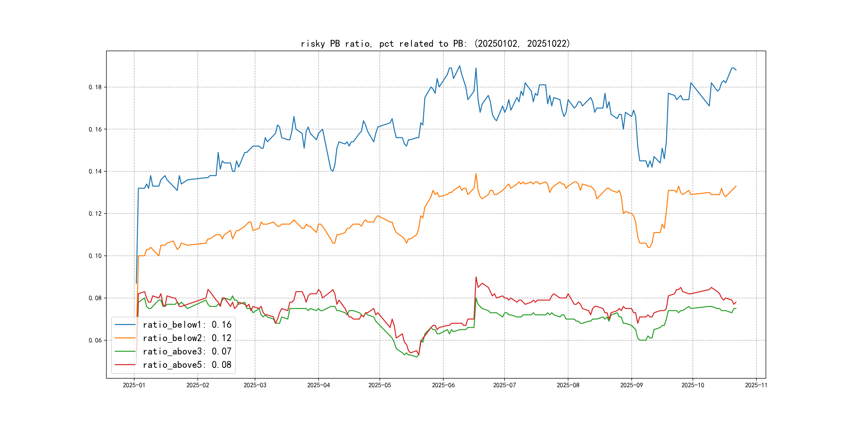Click the red ratio_above5 legend line

(x=125, y=365)
